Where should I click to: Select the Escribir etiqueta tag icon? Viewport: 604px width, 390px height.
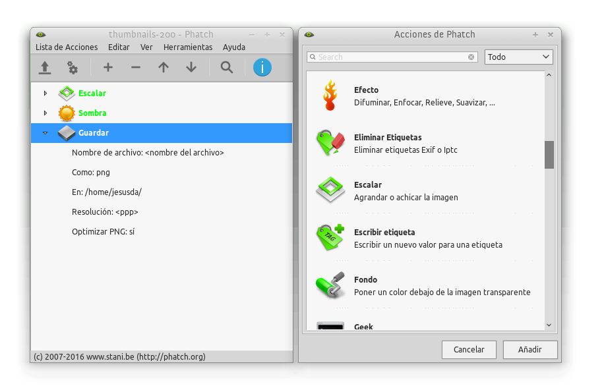click(x=330, y=237)
